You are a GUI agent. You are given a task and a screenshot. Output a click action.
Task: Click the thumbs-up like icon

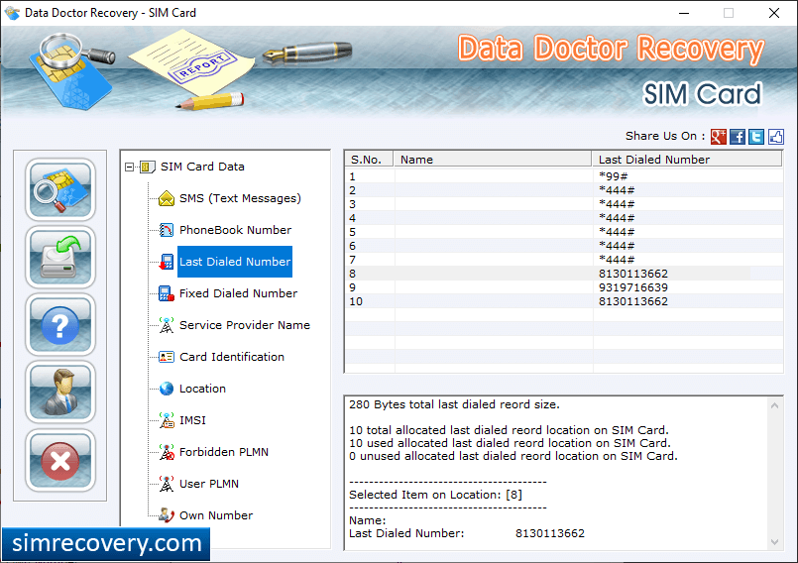775,137
